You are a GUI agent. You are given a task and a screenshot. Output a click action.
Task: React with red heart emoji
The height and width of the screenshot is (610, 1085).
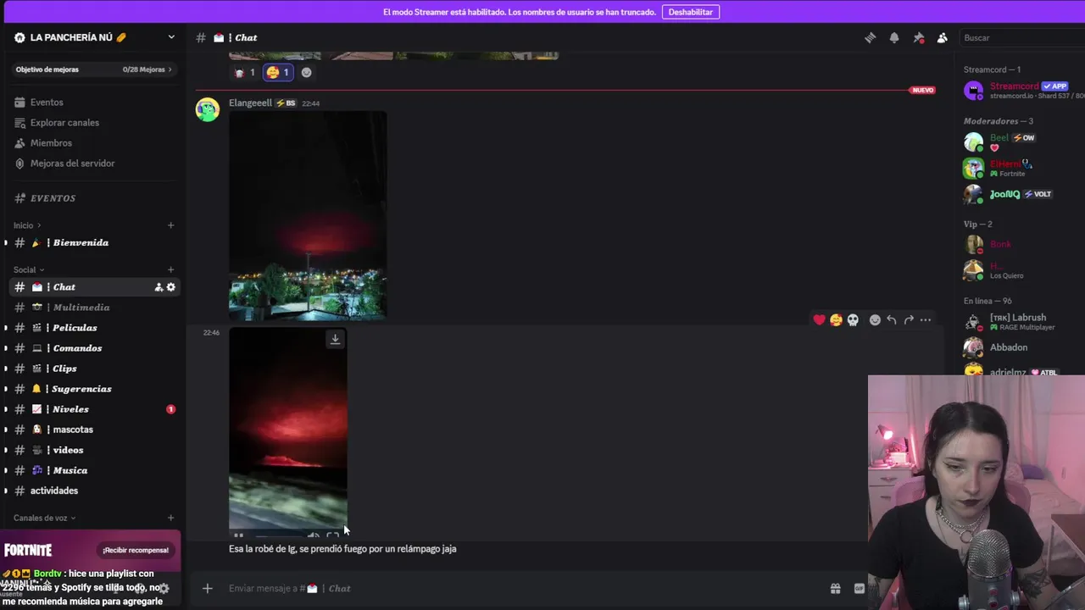click(819, 319)
